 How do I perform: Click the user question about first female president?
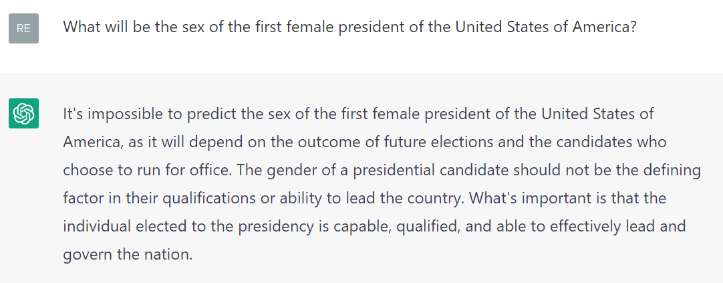pyautogui.click(x=350, y=27)
